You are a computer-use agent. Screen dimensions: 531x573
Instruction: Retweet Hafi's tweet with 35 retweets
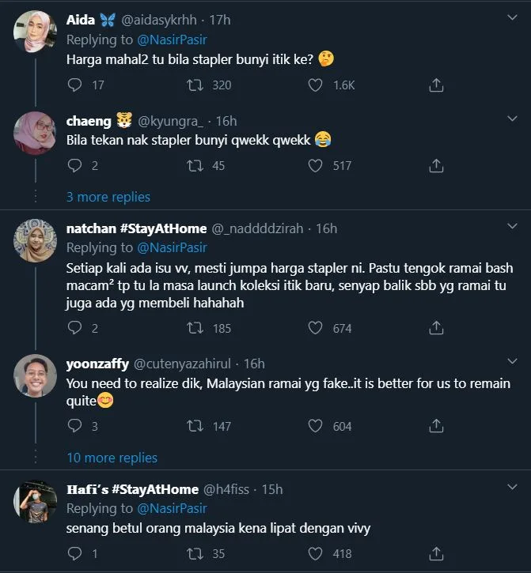point(195,554)
